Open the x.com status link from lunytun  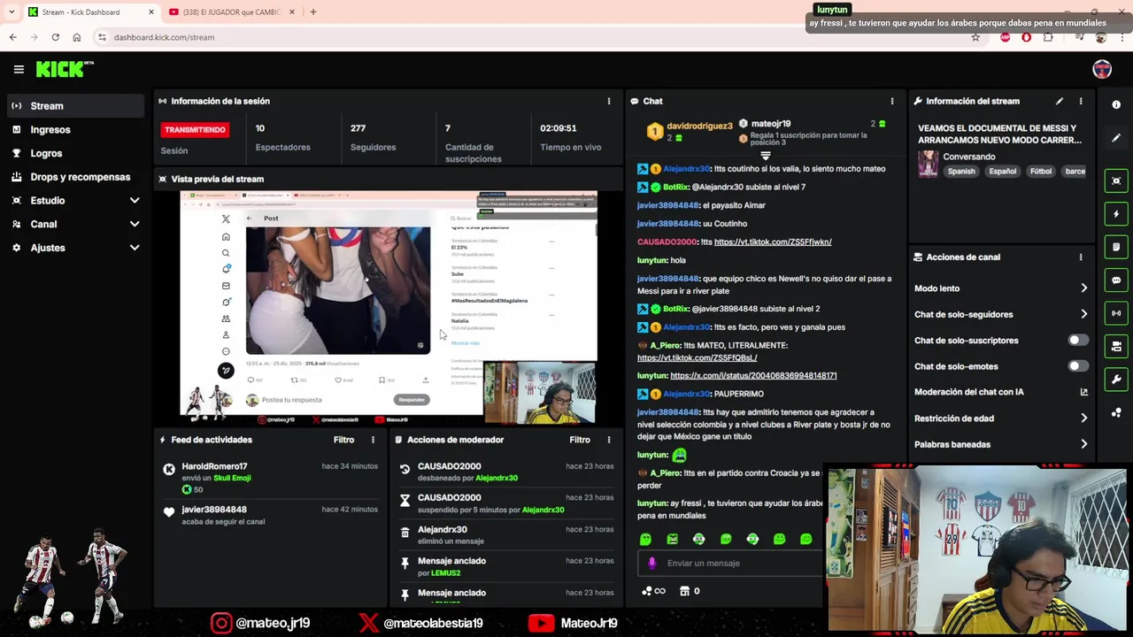pos(753,376)
